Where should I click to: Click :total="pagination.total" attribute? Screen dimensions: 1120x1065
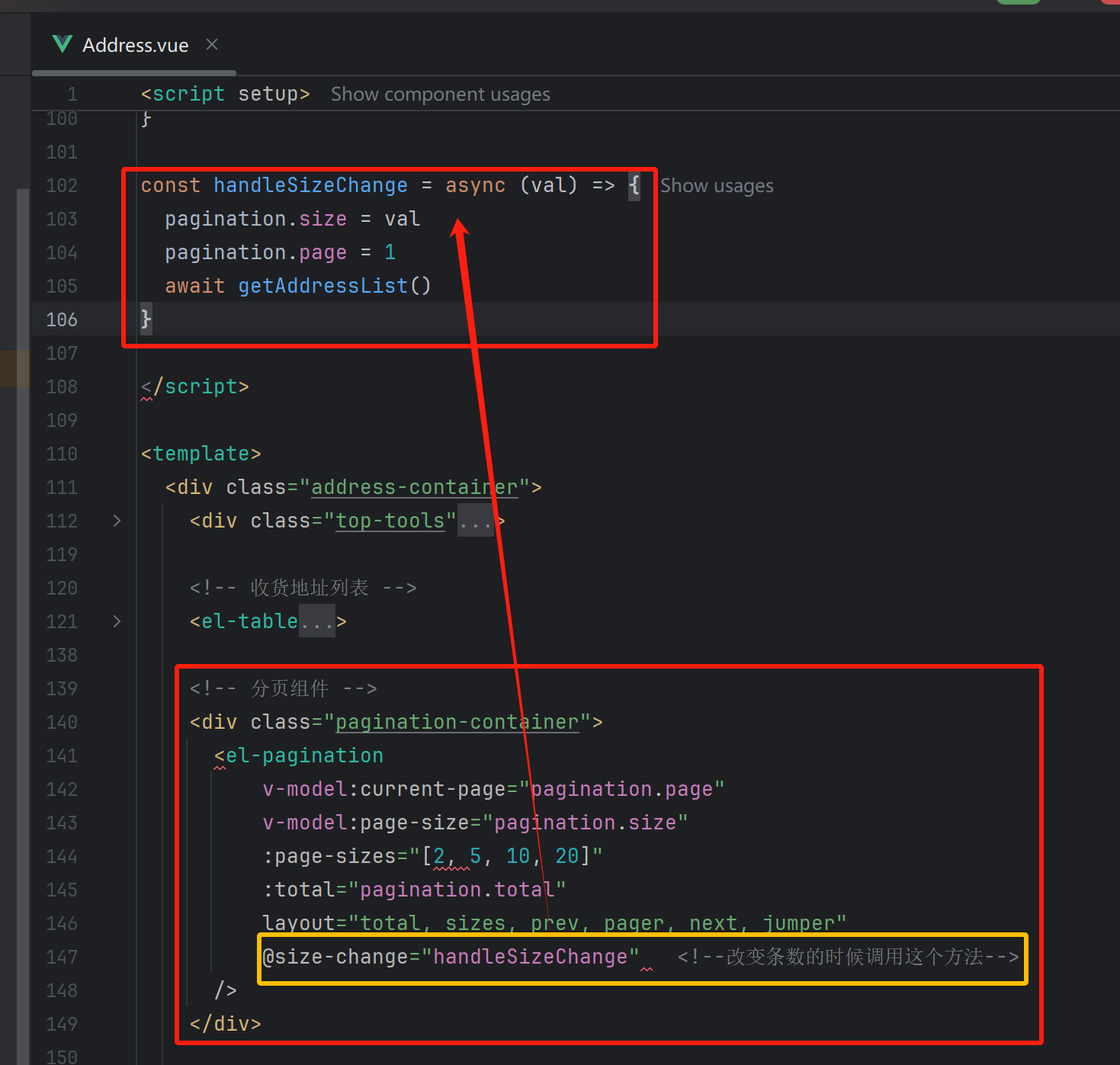click(x=414, y=890)
